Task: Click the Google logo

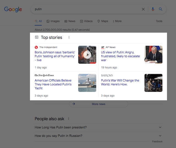Action: click(x=13, y=9)
